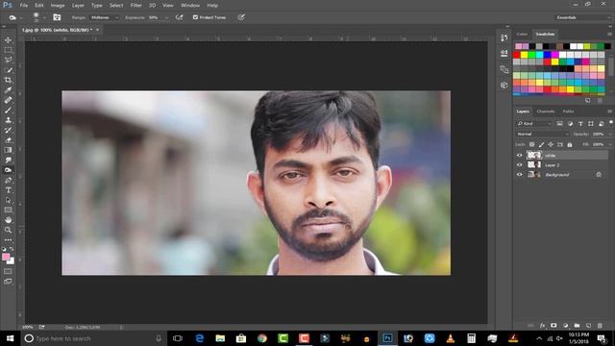Select the Lasso tool
Image resolution: width=615 pixels, height=346 pixels.
[x=8, y=60]
